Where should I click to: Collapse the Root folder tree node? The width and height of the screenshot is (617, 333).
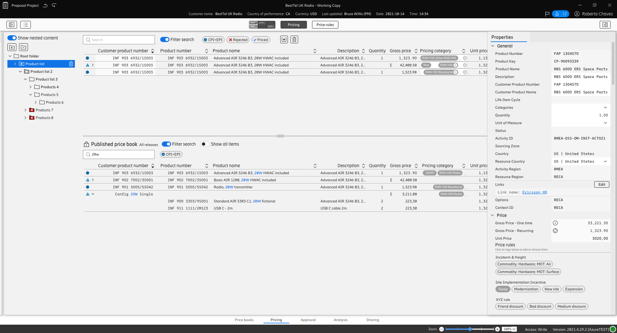pyautogui.click(x=10, y=56)
